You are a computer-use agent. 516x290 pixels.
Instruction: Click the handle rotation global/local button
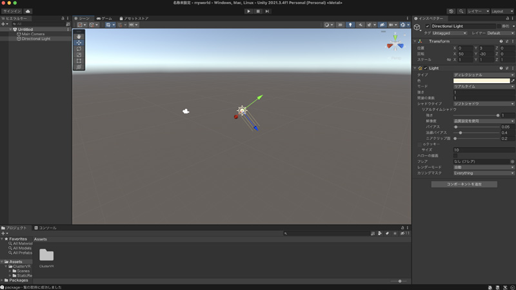pos(94,24)
